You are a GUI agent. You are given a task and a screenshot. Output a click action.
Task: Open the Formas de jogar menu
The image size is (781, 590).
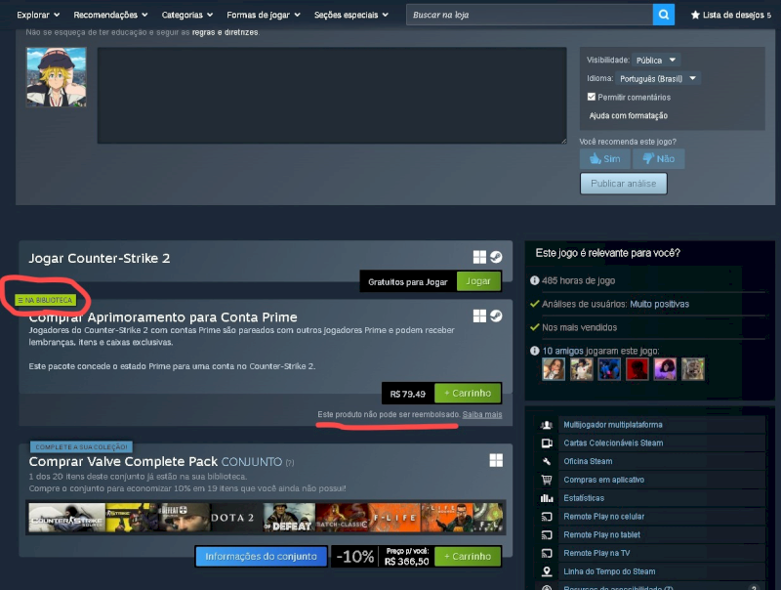(x=264, y=15)
